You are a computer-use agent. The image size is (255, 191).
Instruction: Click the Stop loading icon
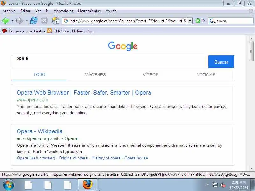point(44,21)
